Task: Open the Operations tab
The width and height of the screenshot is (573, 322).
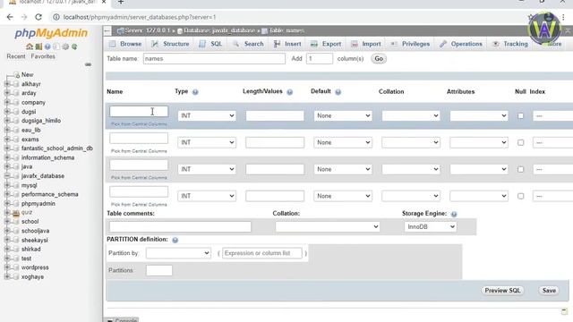Action: click(461, 44)
